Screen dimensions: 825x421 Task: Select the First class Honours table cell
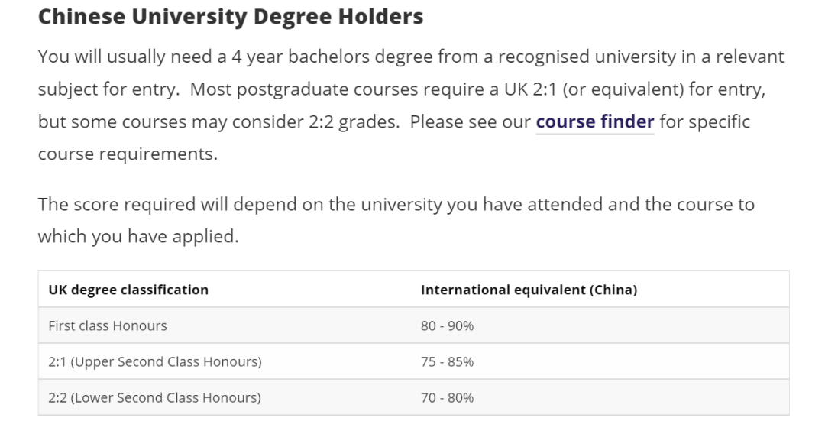click(108, 326)
